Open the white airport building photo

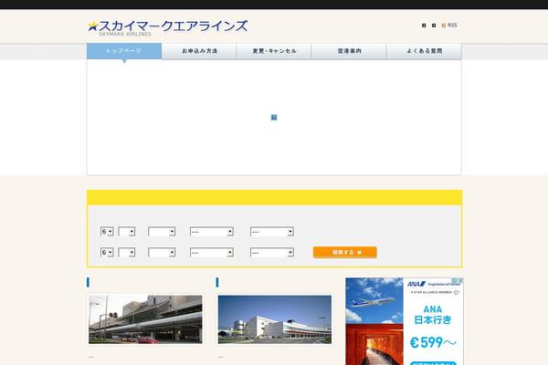[x=275, y=319]
